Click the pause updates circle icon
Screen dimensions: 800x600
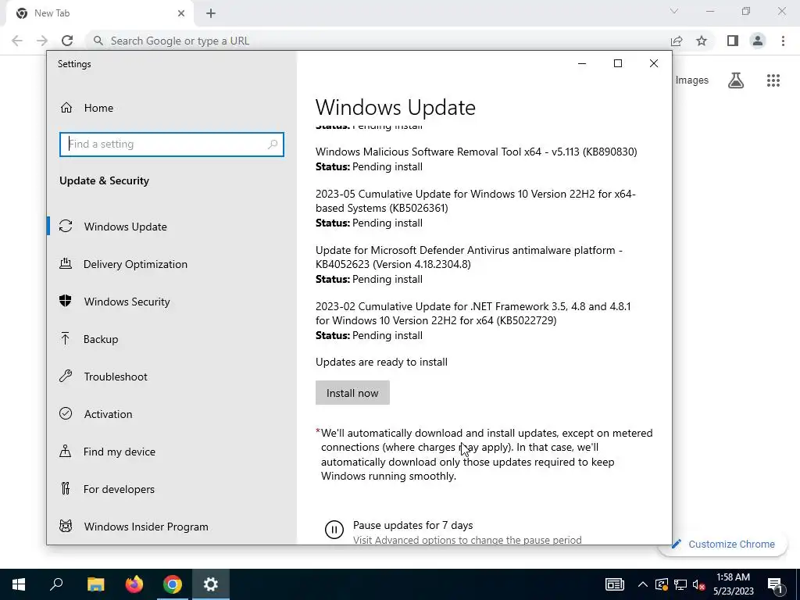point(334,530)
